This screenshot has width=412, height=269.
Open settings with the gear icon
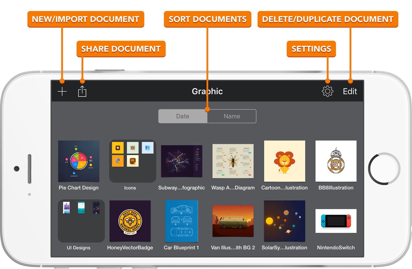tap(327, 91)
